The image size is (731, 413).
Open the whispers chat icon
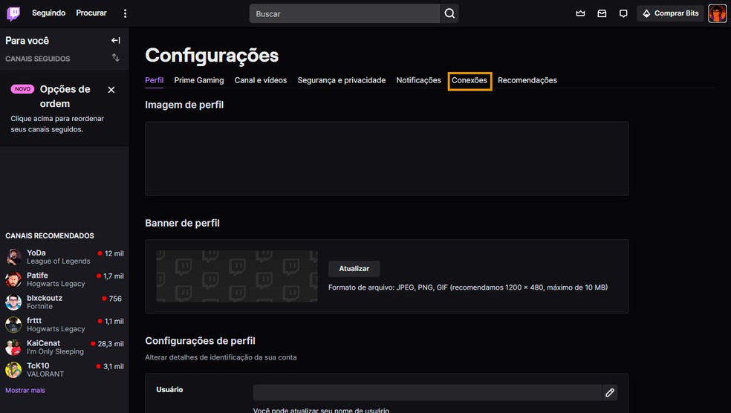(623, 13)
